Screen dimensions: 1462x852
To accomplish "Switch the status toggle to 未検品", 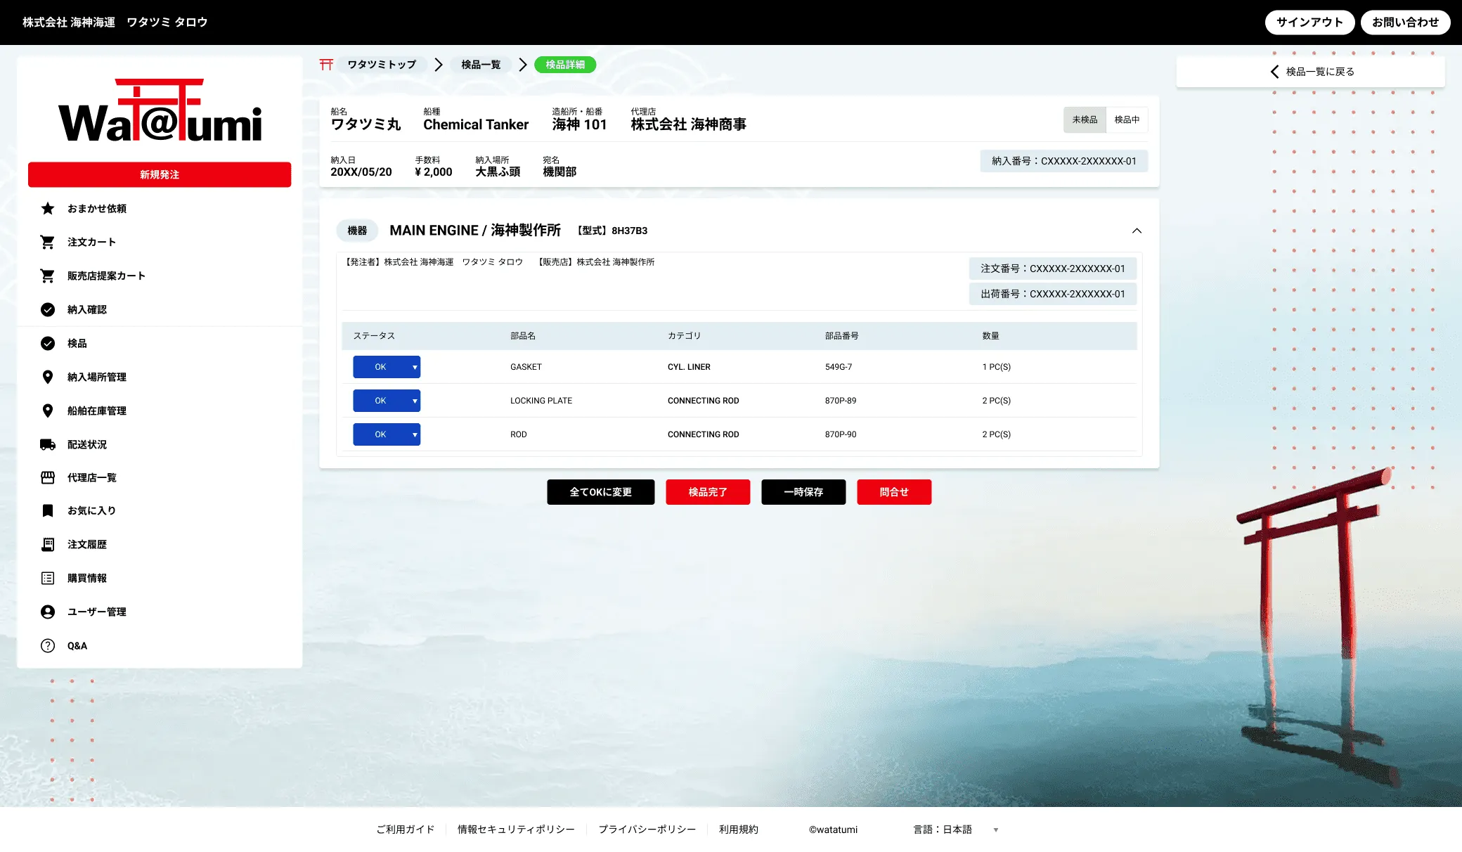I will (1085, 120).
